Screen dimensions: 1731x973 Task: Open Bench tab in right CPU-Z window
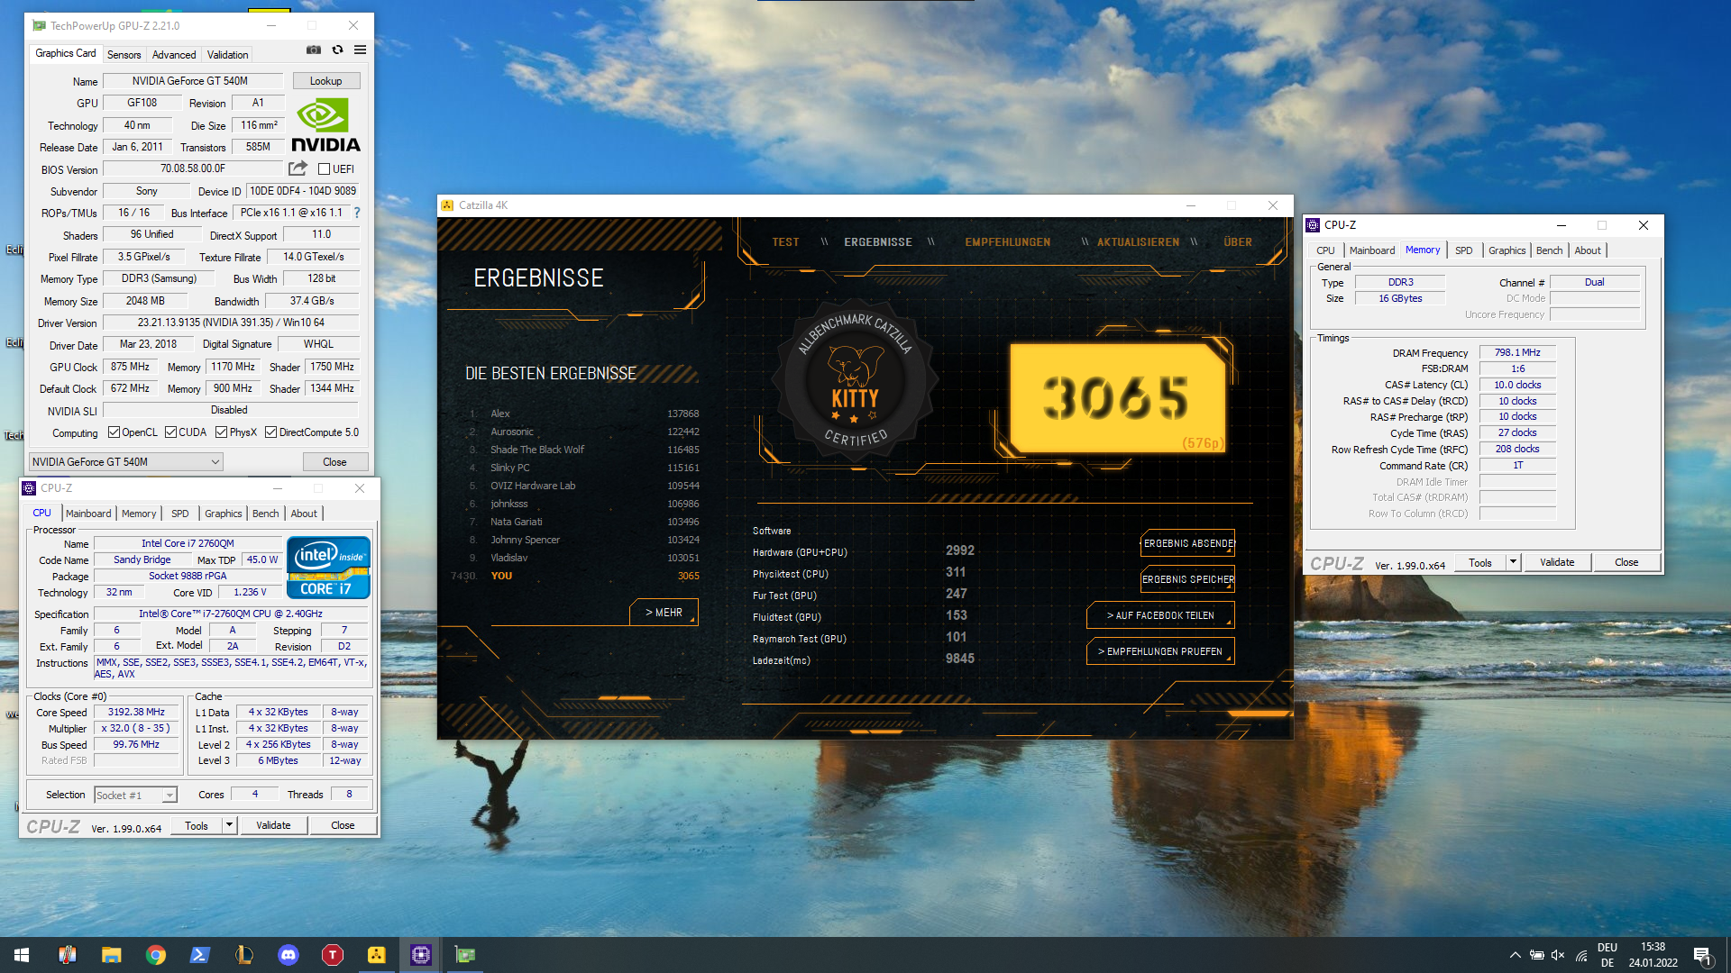click(x=1549, y=250)
